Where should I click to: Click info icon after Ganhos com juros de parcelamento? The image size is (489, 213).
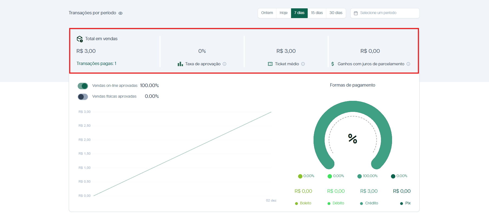408,64
